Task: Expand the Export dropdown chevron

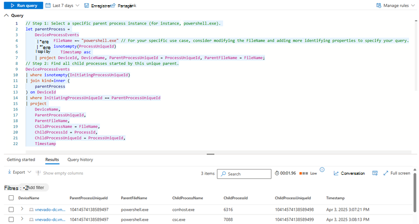Action: coord(29,172)
